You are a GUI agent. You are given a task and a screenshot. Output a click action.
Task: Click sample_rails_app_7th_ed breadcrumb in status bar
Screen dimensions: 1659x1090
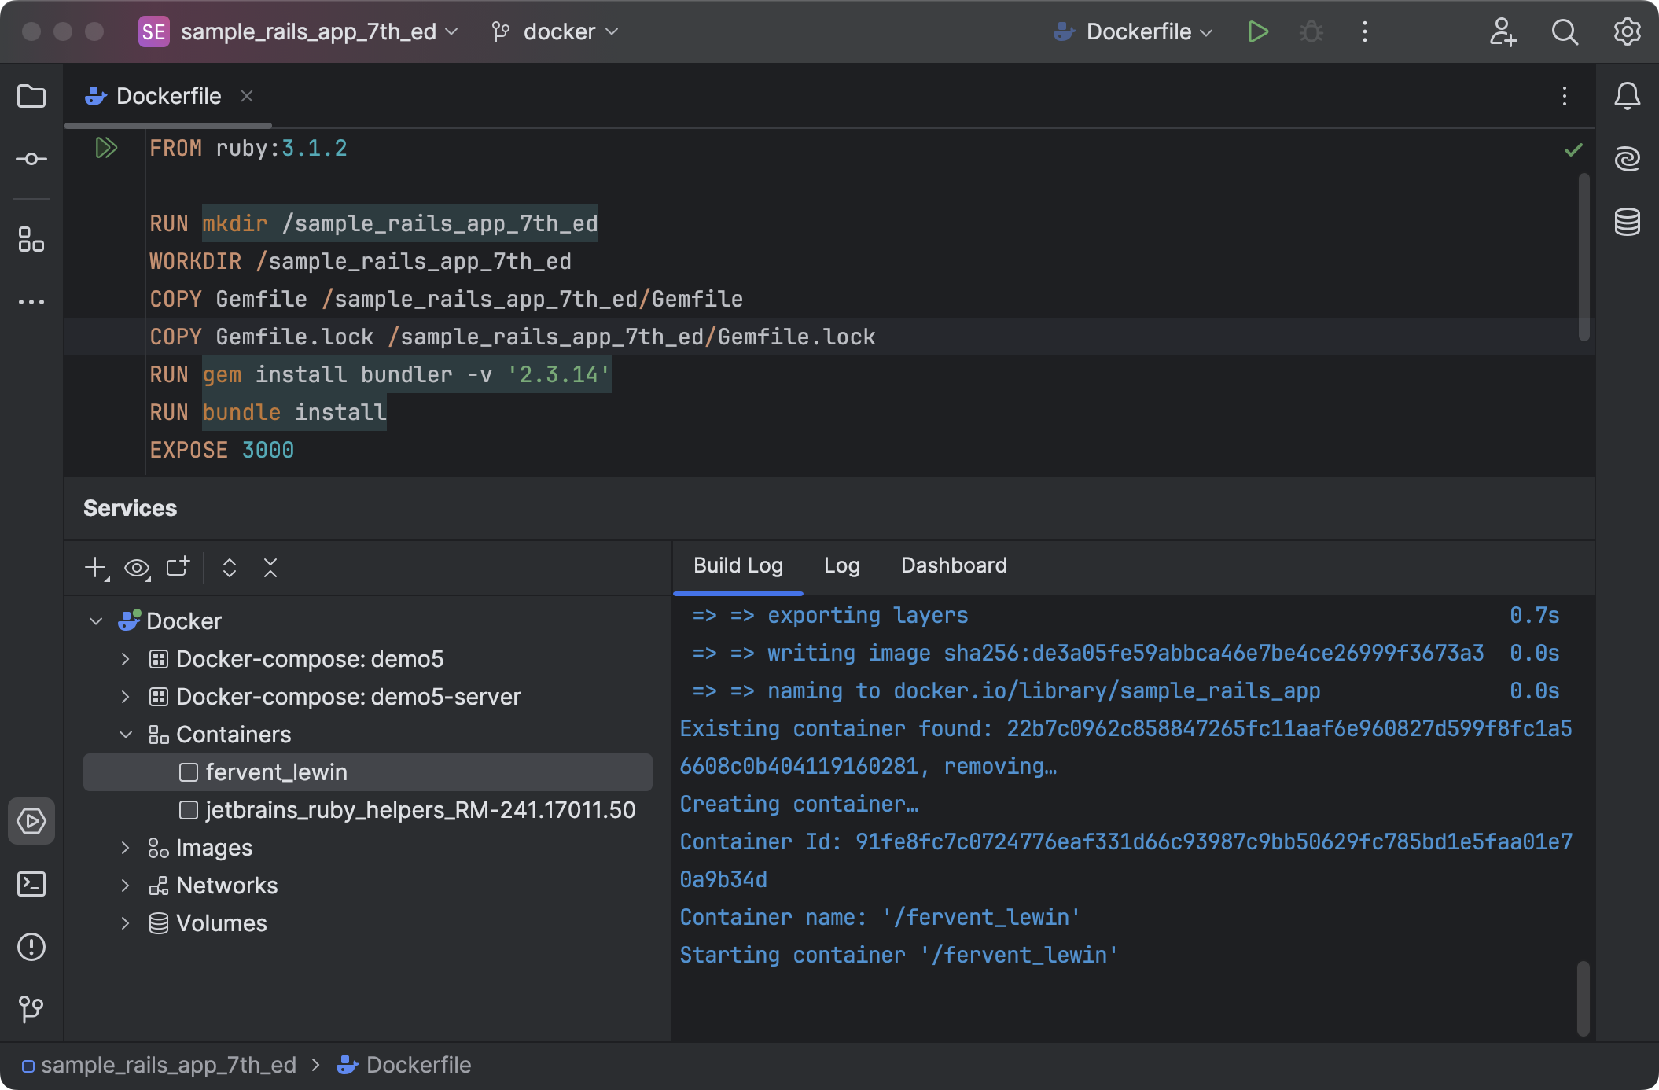tap(168, 1065)
